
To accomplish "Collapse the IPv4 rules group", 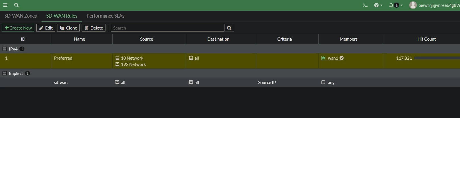I will tap(5, 49).
